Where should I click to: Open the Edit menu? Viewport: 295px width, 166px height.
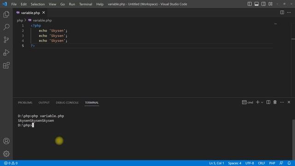pyautogui.click(x=24, y=4)
